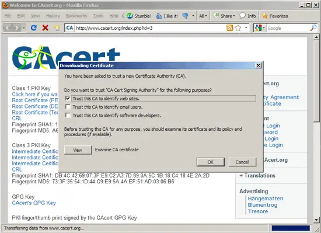Check Trust this CA to identify email users

tap(68, 107)
